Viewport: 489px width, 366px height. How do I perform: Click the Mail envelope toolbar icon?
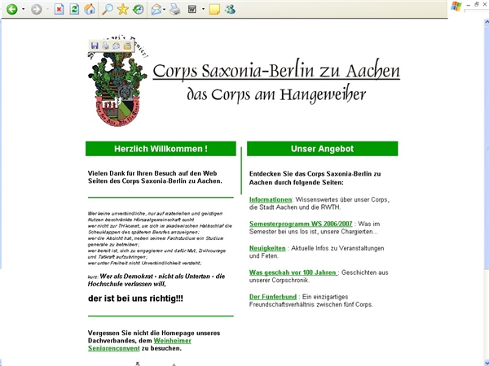click(x=156, y=9)
